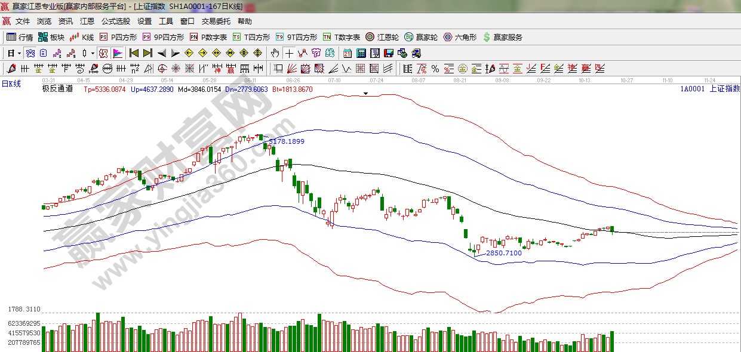The height and width of the screenshot is (352, 741).
Task: Toggle the crosshair cursor tool
Action: pyautogui.click(x=289, y=53)
